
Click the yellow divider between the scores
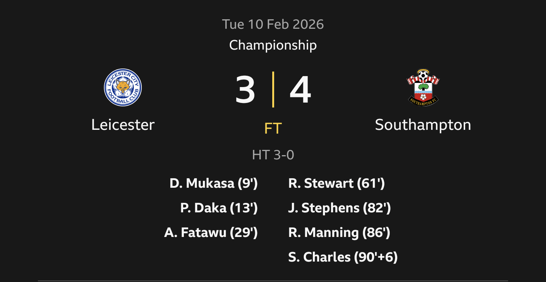pyautogui.click(x=273, y=89)
